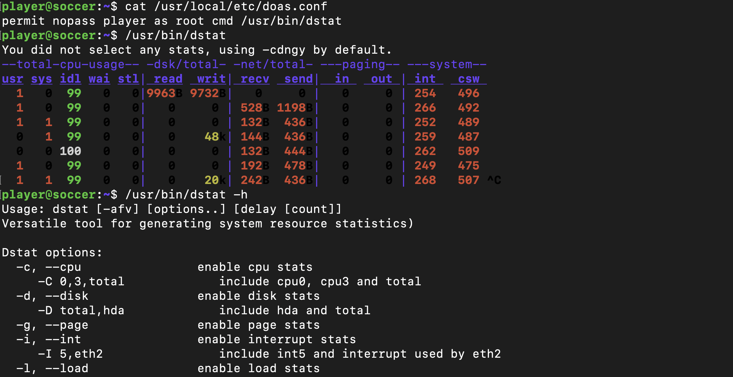Click the '-D total,hda' option

pos(81,310)
